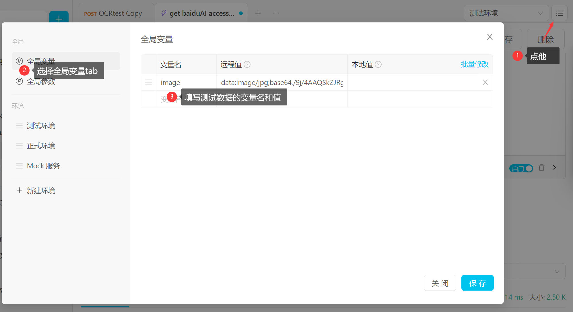
Task: Click the help icon next to 本地值
Action: [x=378, y=64]
